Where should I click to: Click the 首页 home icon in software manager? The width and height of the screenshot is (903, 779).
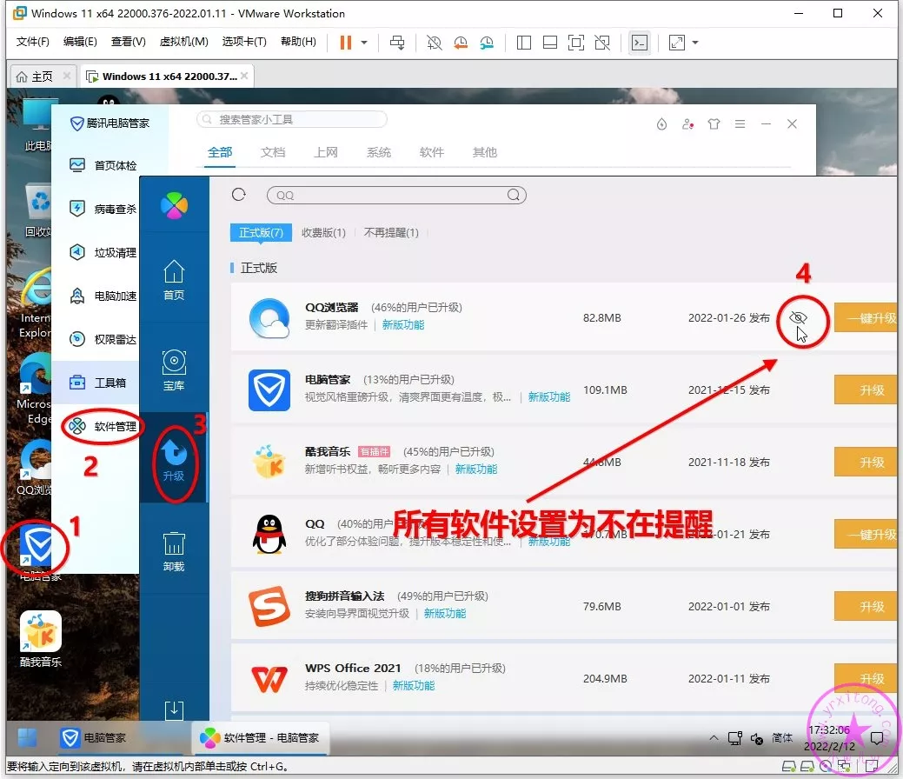tap(174, 278)
